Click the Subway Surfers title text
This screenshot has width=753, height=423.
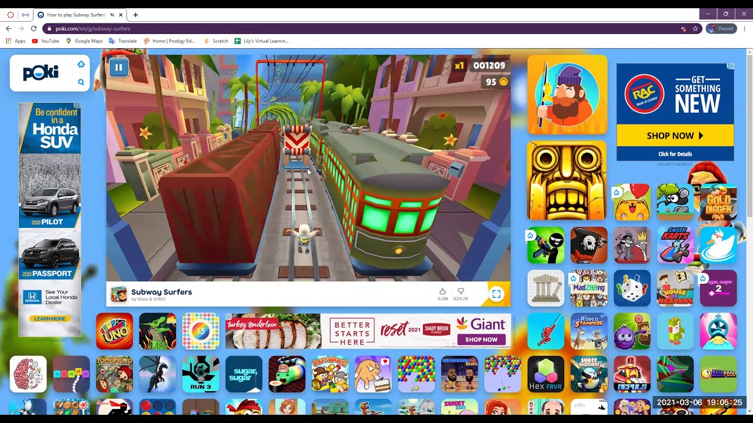click(x=161, y=292)
